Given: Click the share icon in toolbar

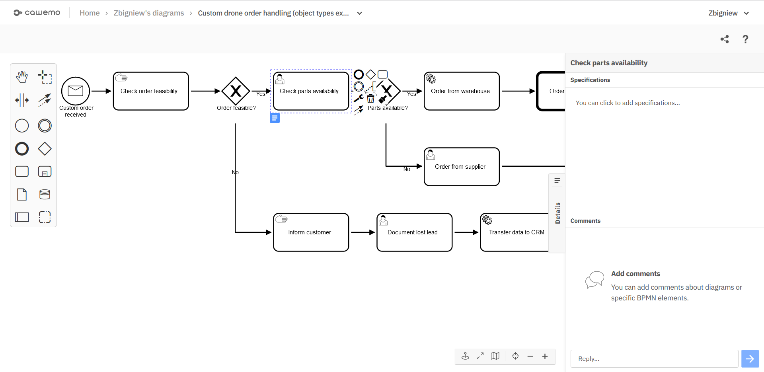Looking at the screenshot, I should point(725,39).
